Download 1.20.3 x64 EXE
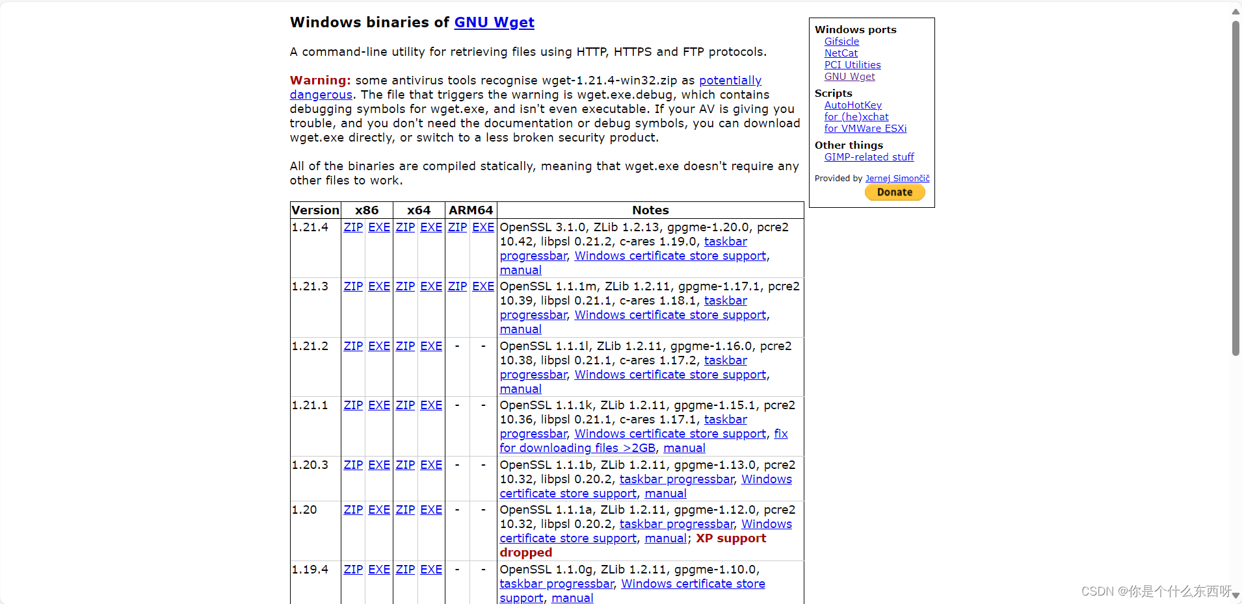 click(431, 465)
